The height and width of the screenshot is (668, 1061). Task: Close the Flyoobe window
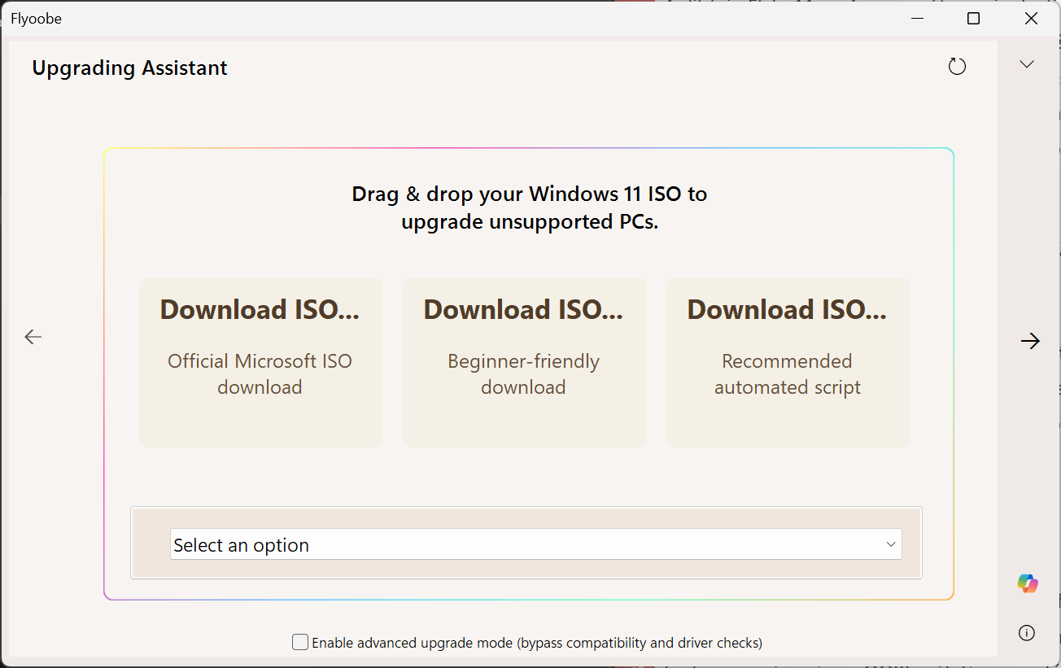pos(1031,19)
